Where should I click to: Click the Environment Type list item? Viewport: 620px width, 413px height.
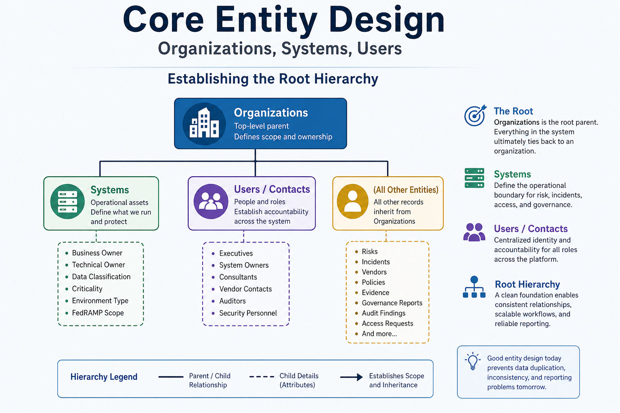tap(100, 301)
